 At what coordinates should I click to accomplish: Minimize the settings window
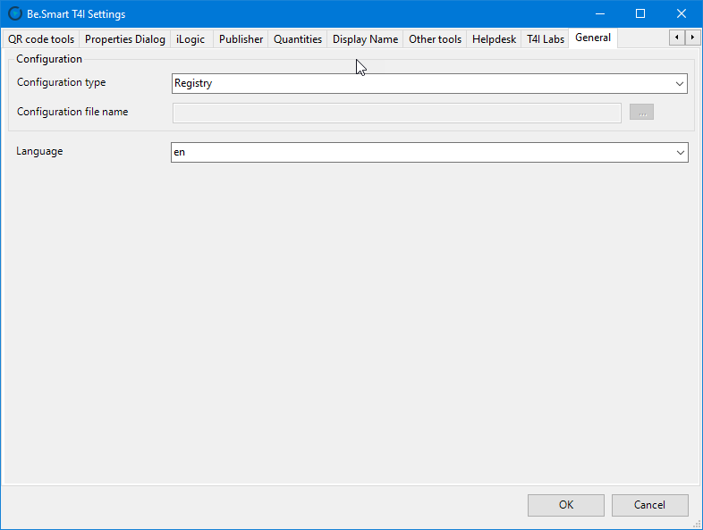click(599, 13)
